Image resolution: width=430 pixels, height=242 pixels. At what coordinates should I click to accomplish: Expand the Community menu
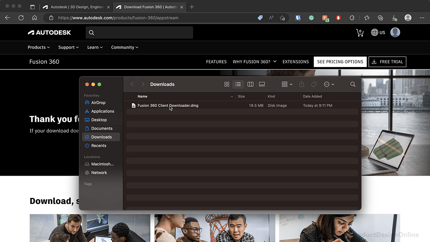pos(125,47)
